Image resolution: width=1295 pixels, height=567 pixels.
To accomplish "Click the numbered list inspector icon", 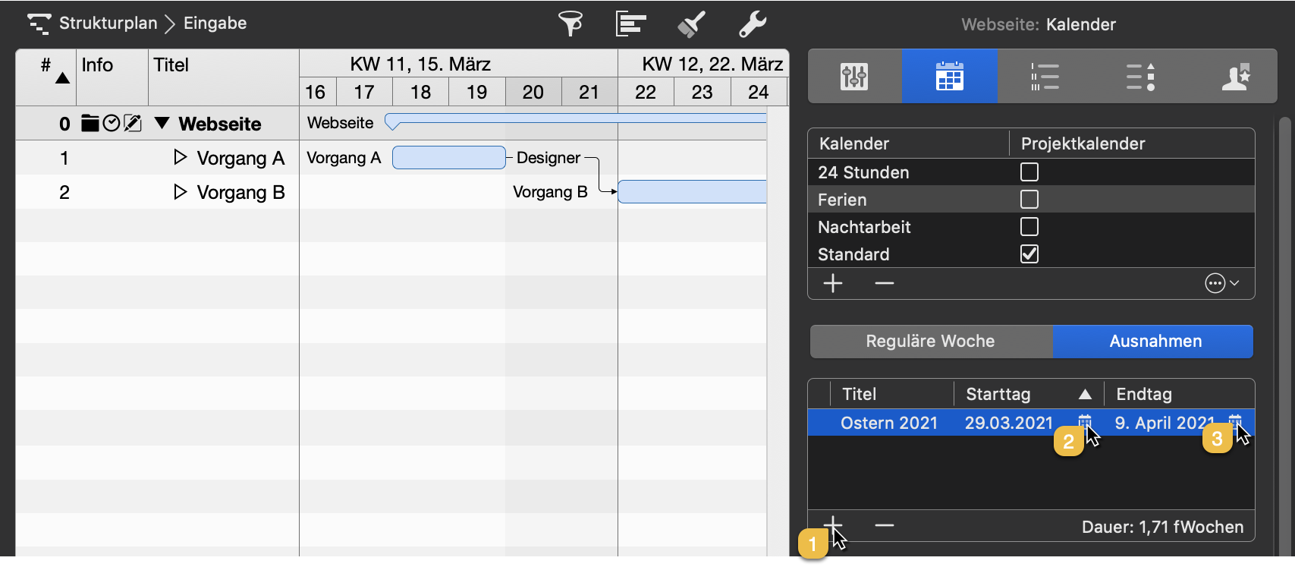I will click(1045, 77).
